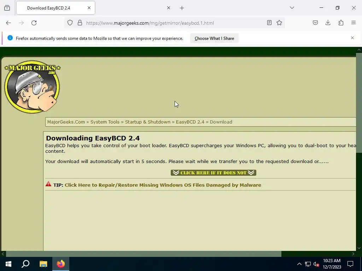
Task: View site security via the padlock icon
Action: tap(80, 23)
